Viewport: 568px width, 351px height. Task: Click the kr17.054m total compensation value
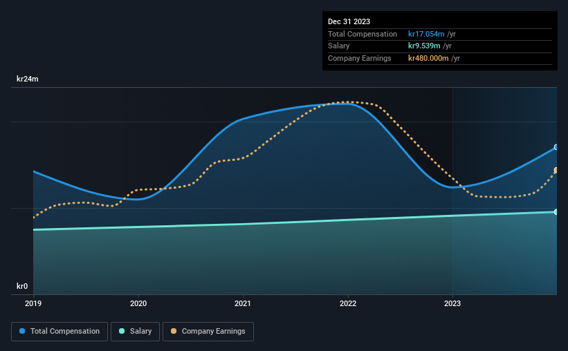(426, 34)
